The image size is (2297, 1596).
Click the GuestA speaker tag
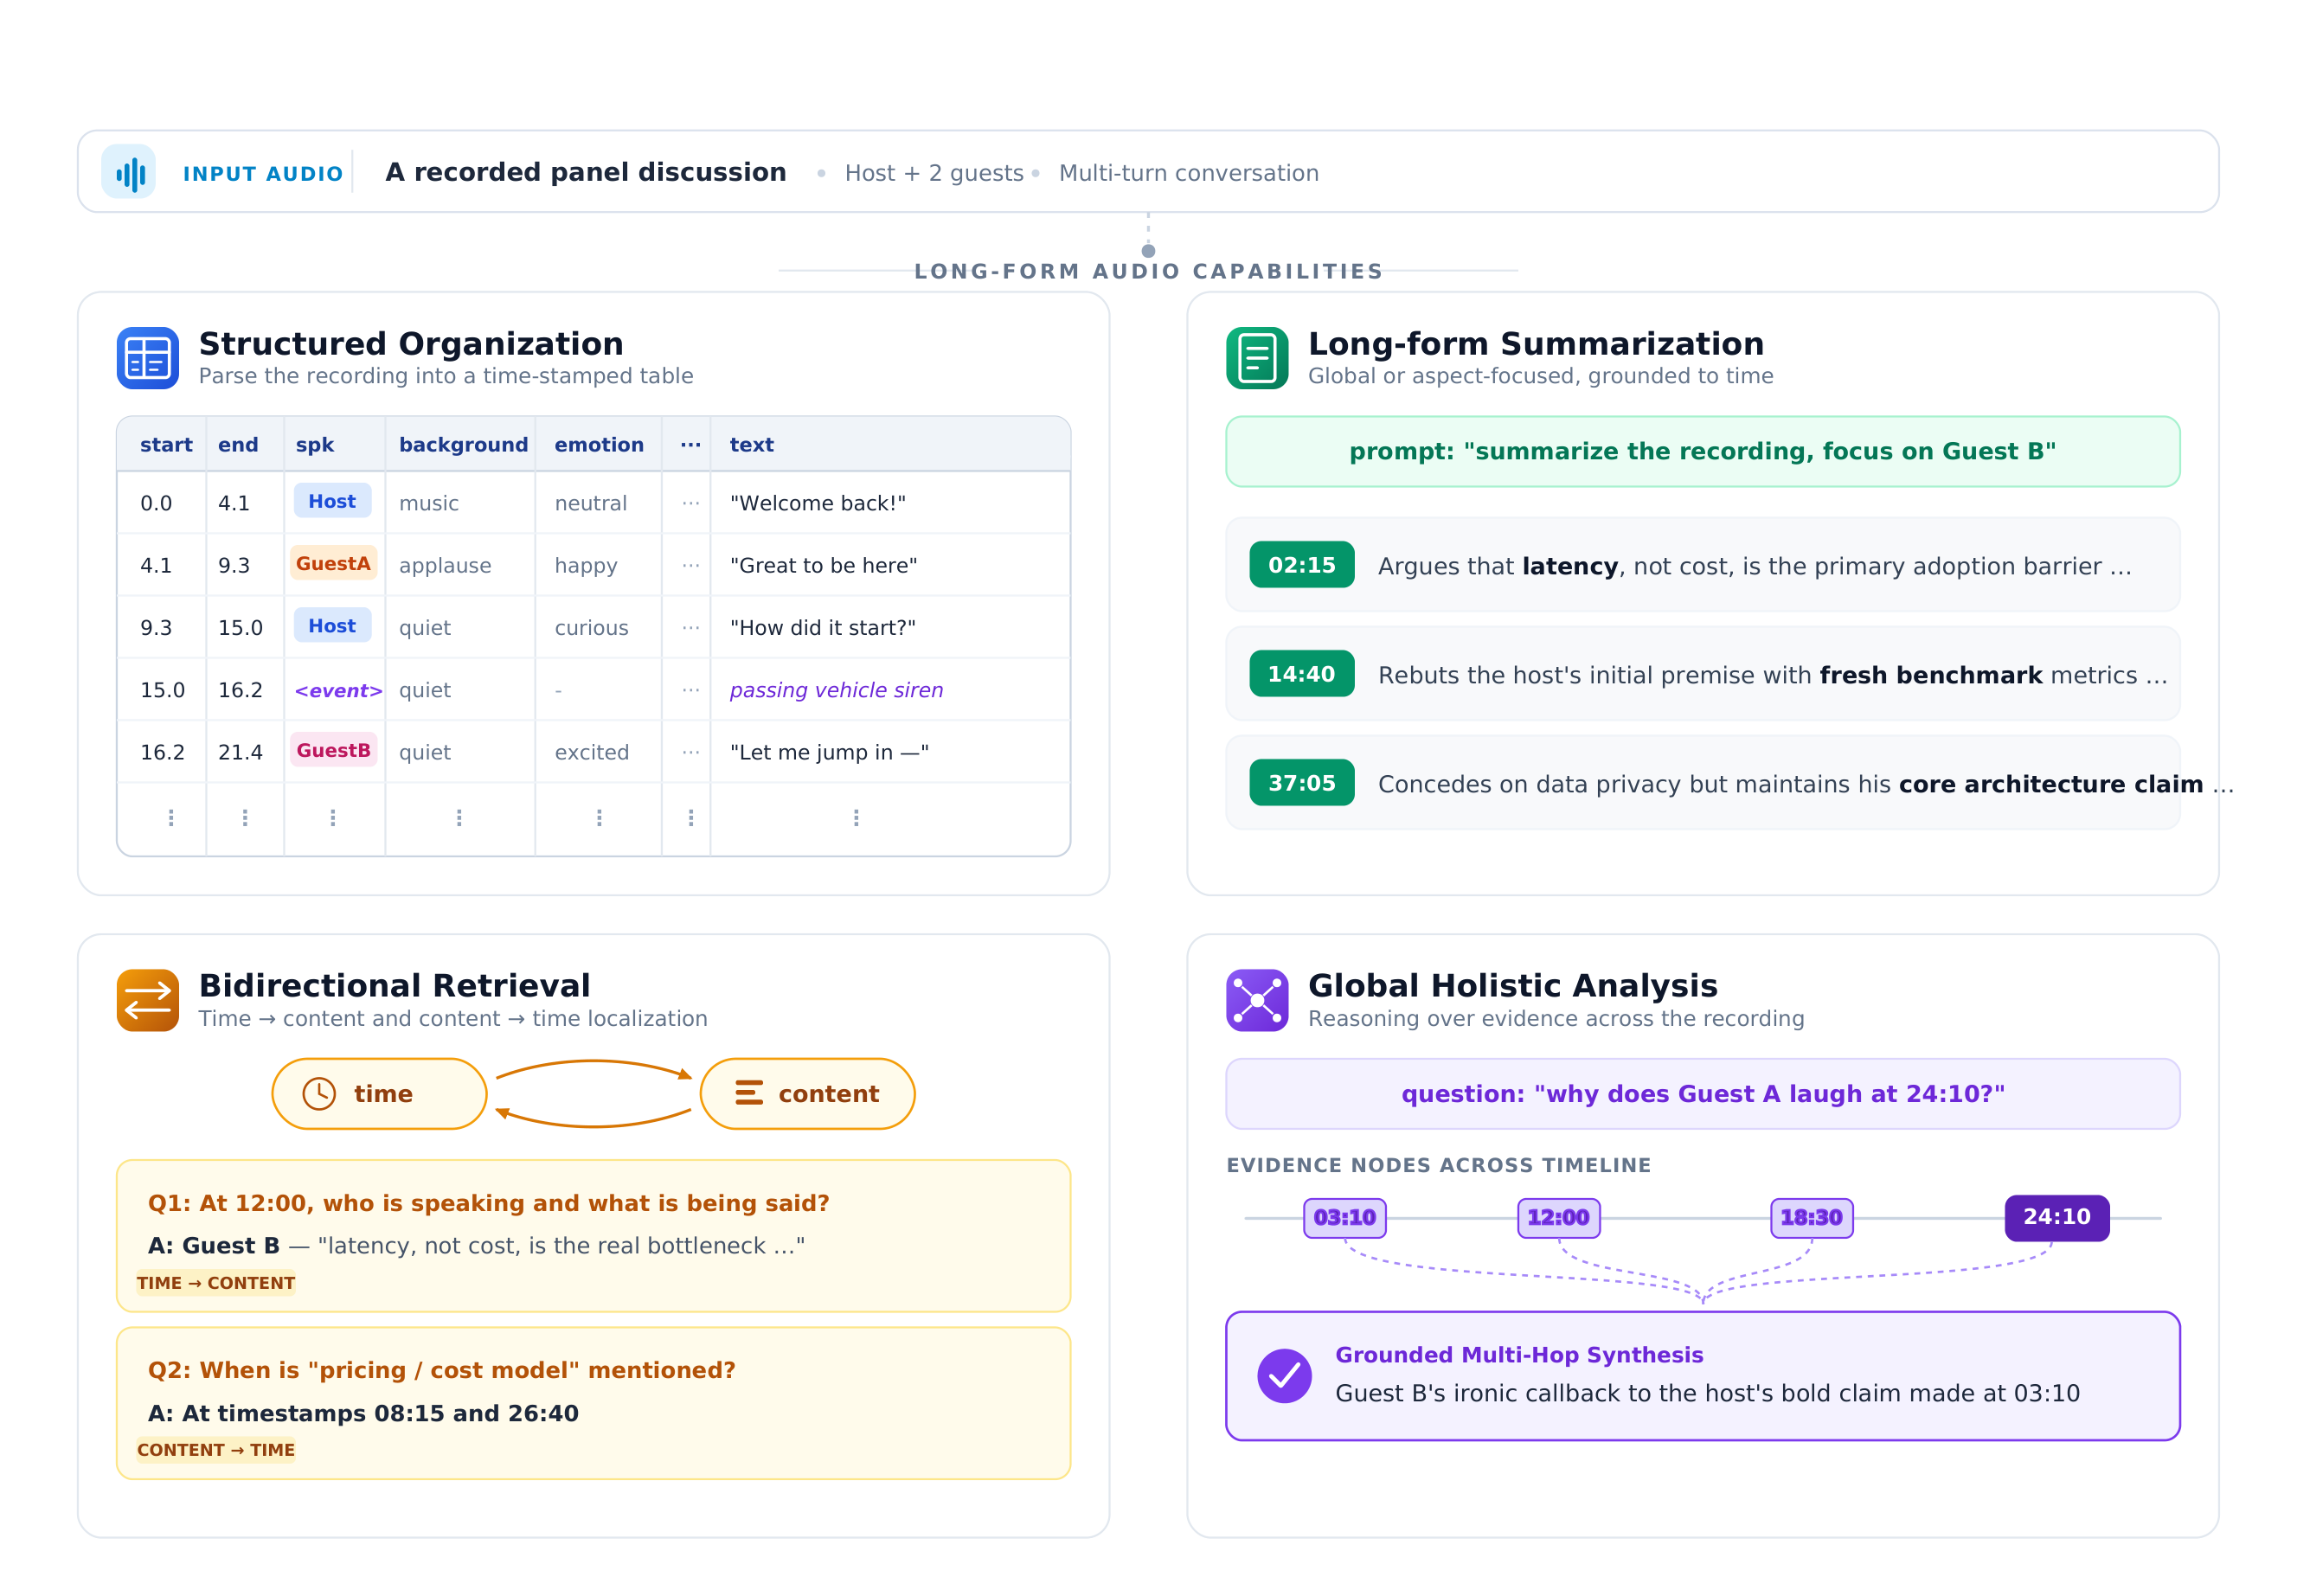tap(333, 564)
